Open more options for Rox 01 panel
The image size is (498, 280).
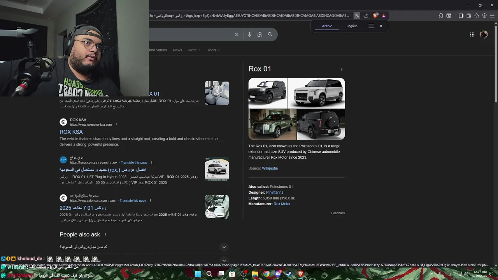342,70
